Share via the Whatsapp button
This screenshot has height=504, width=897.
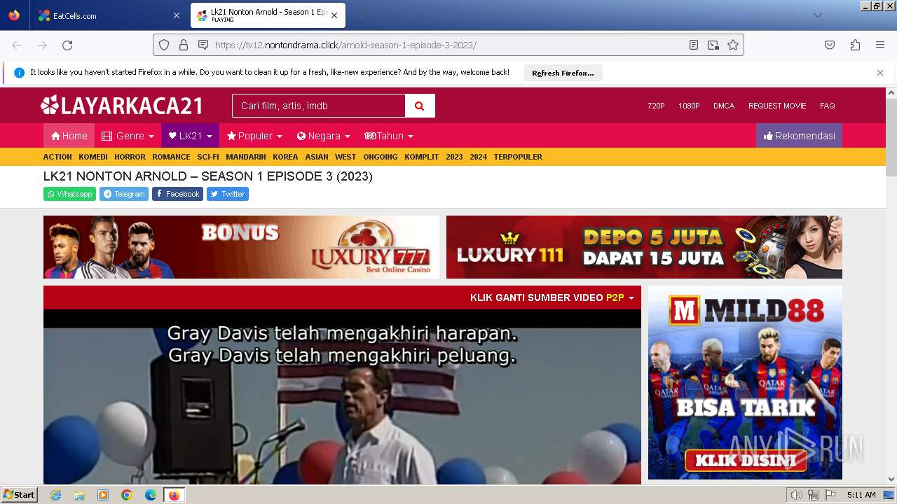(69, 194)
